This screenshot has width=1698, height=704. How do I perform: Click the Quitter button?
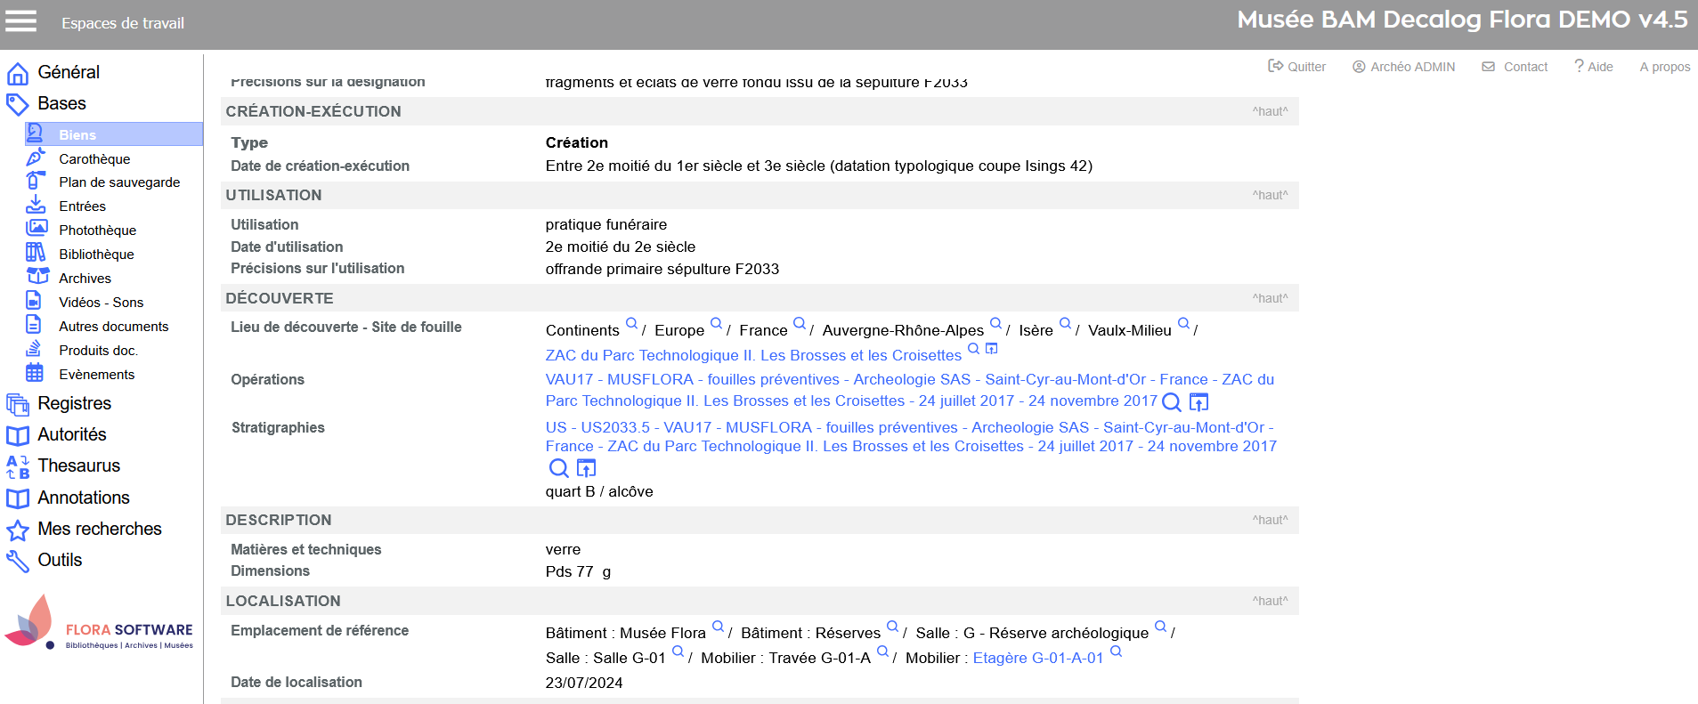click(x=1296, y=67)
